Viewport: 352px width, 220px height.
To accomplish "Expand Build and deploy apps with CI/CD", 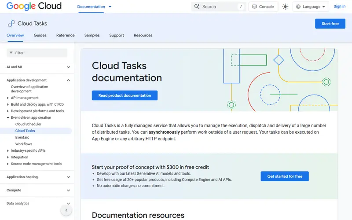I will point(8,104).
